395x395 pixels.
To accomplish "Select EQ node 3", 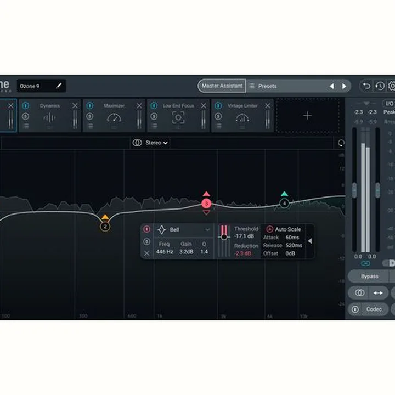I will [206, 204].
